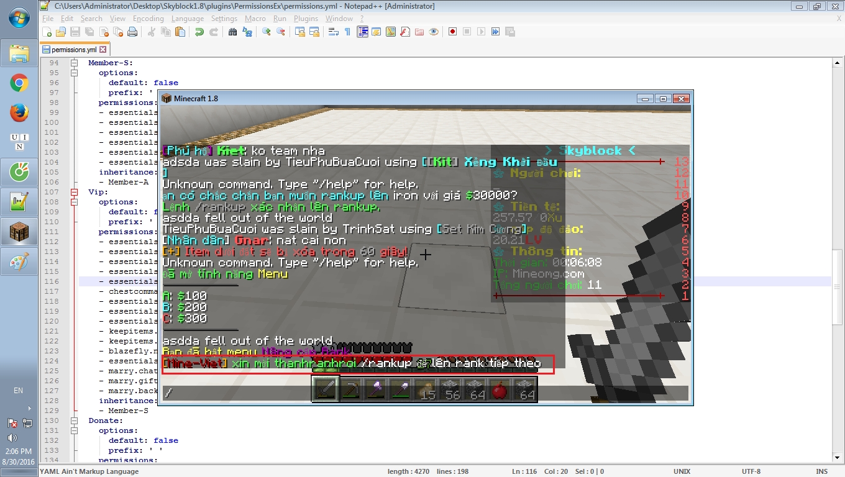Zoom out of the editor text
This screenshot has width=845, height=477.
click(x=280, y=32)
